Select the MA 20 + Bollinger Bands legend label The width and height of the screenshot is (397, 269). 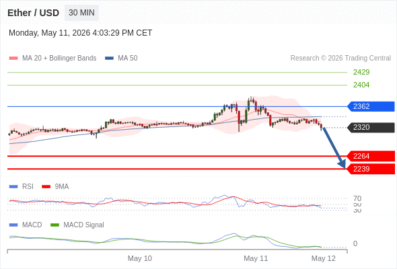[x=59, y=59]
